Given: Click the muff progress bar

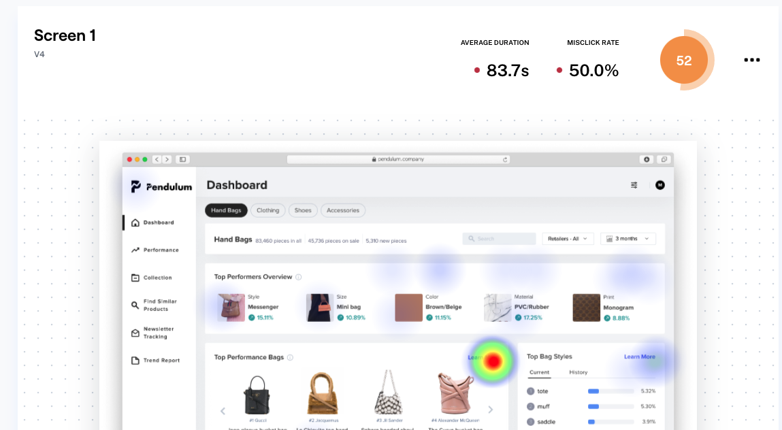Looking at the screenshot, I should [611, 407].
